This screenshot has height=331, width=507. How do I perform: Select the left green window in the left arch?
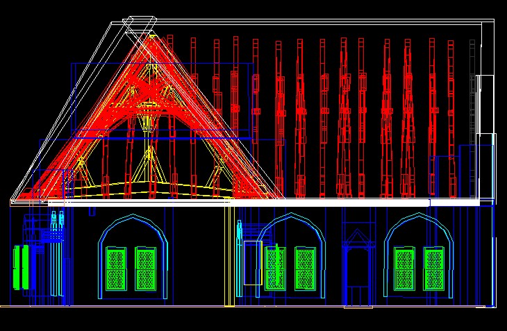[115, 269]
